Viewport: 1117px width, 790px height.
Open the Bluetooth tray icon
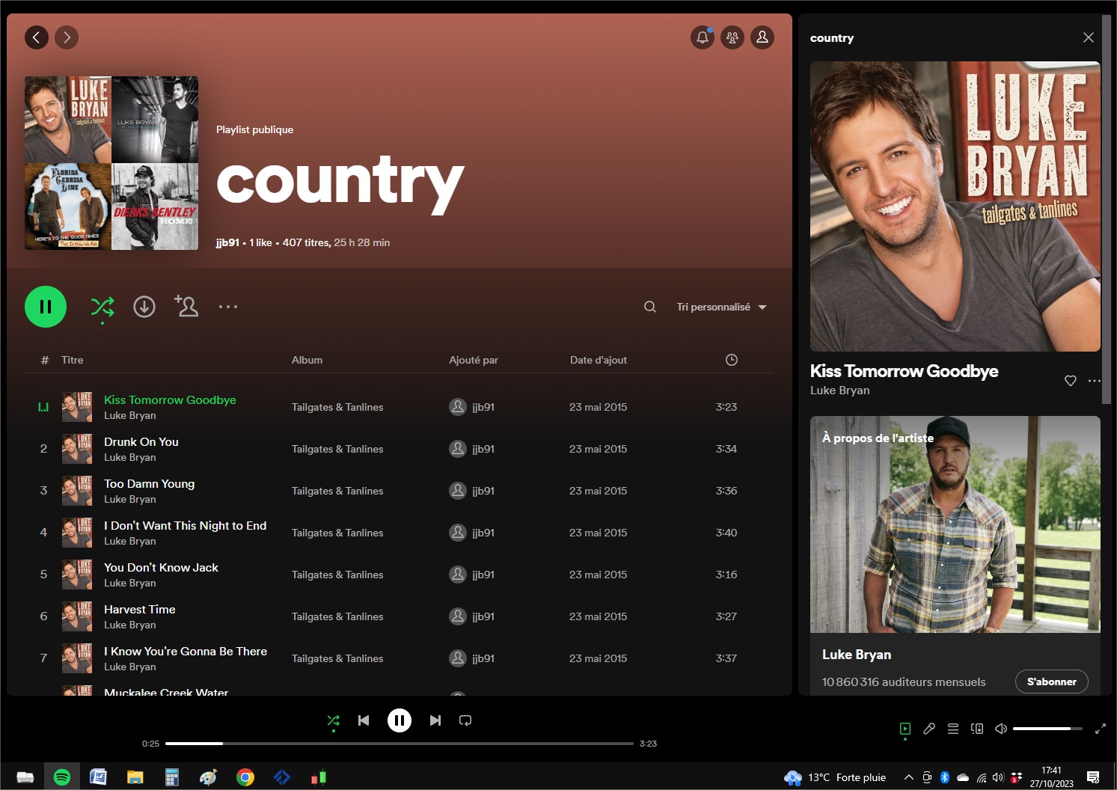click(945, 777)
